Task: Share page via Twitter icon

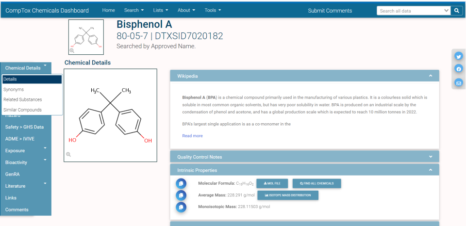Action: (x=458, y=56)
